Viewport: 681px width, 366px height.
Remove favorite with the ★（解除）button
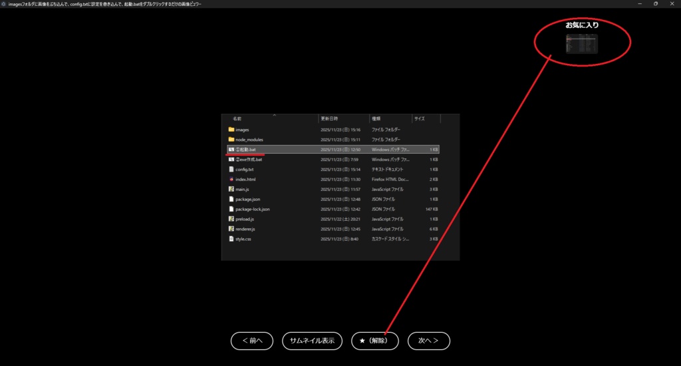[375, 341]
